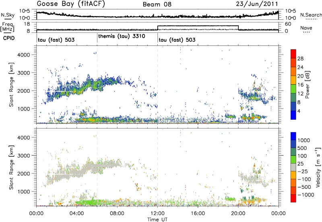Click the '16:00' time axis tick label
This screenshot has width=322, height=222.
click(198, 214)
